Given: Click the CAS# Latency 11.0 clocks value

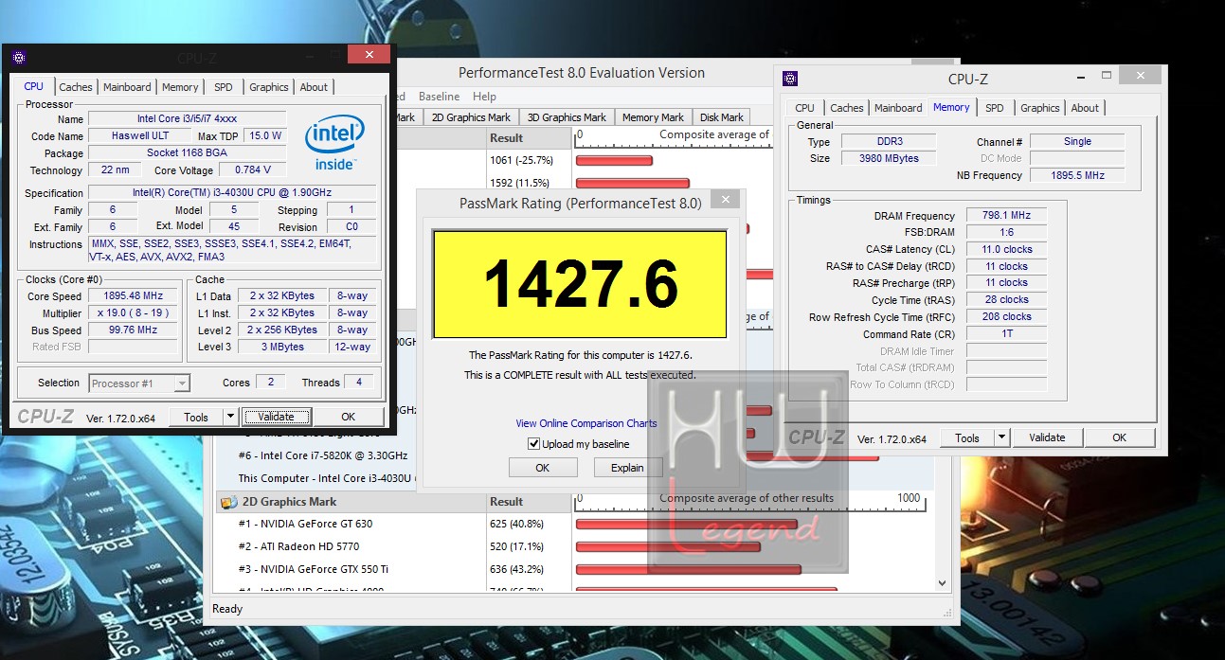Looking at the screenshot, I should [x=1006, y=250].
